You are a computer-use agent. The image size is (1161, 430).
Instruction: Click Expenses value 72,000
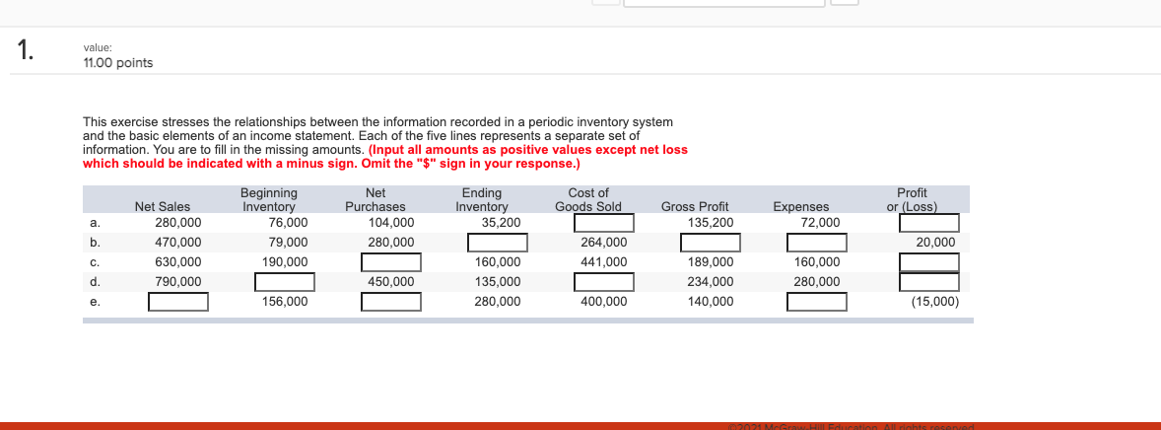coord(820,223)
